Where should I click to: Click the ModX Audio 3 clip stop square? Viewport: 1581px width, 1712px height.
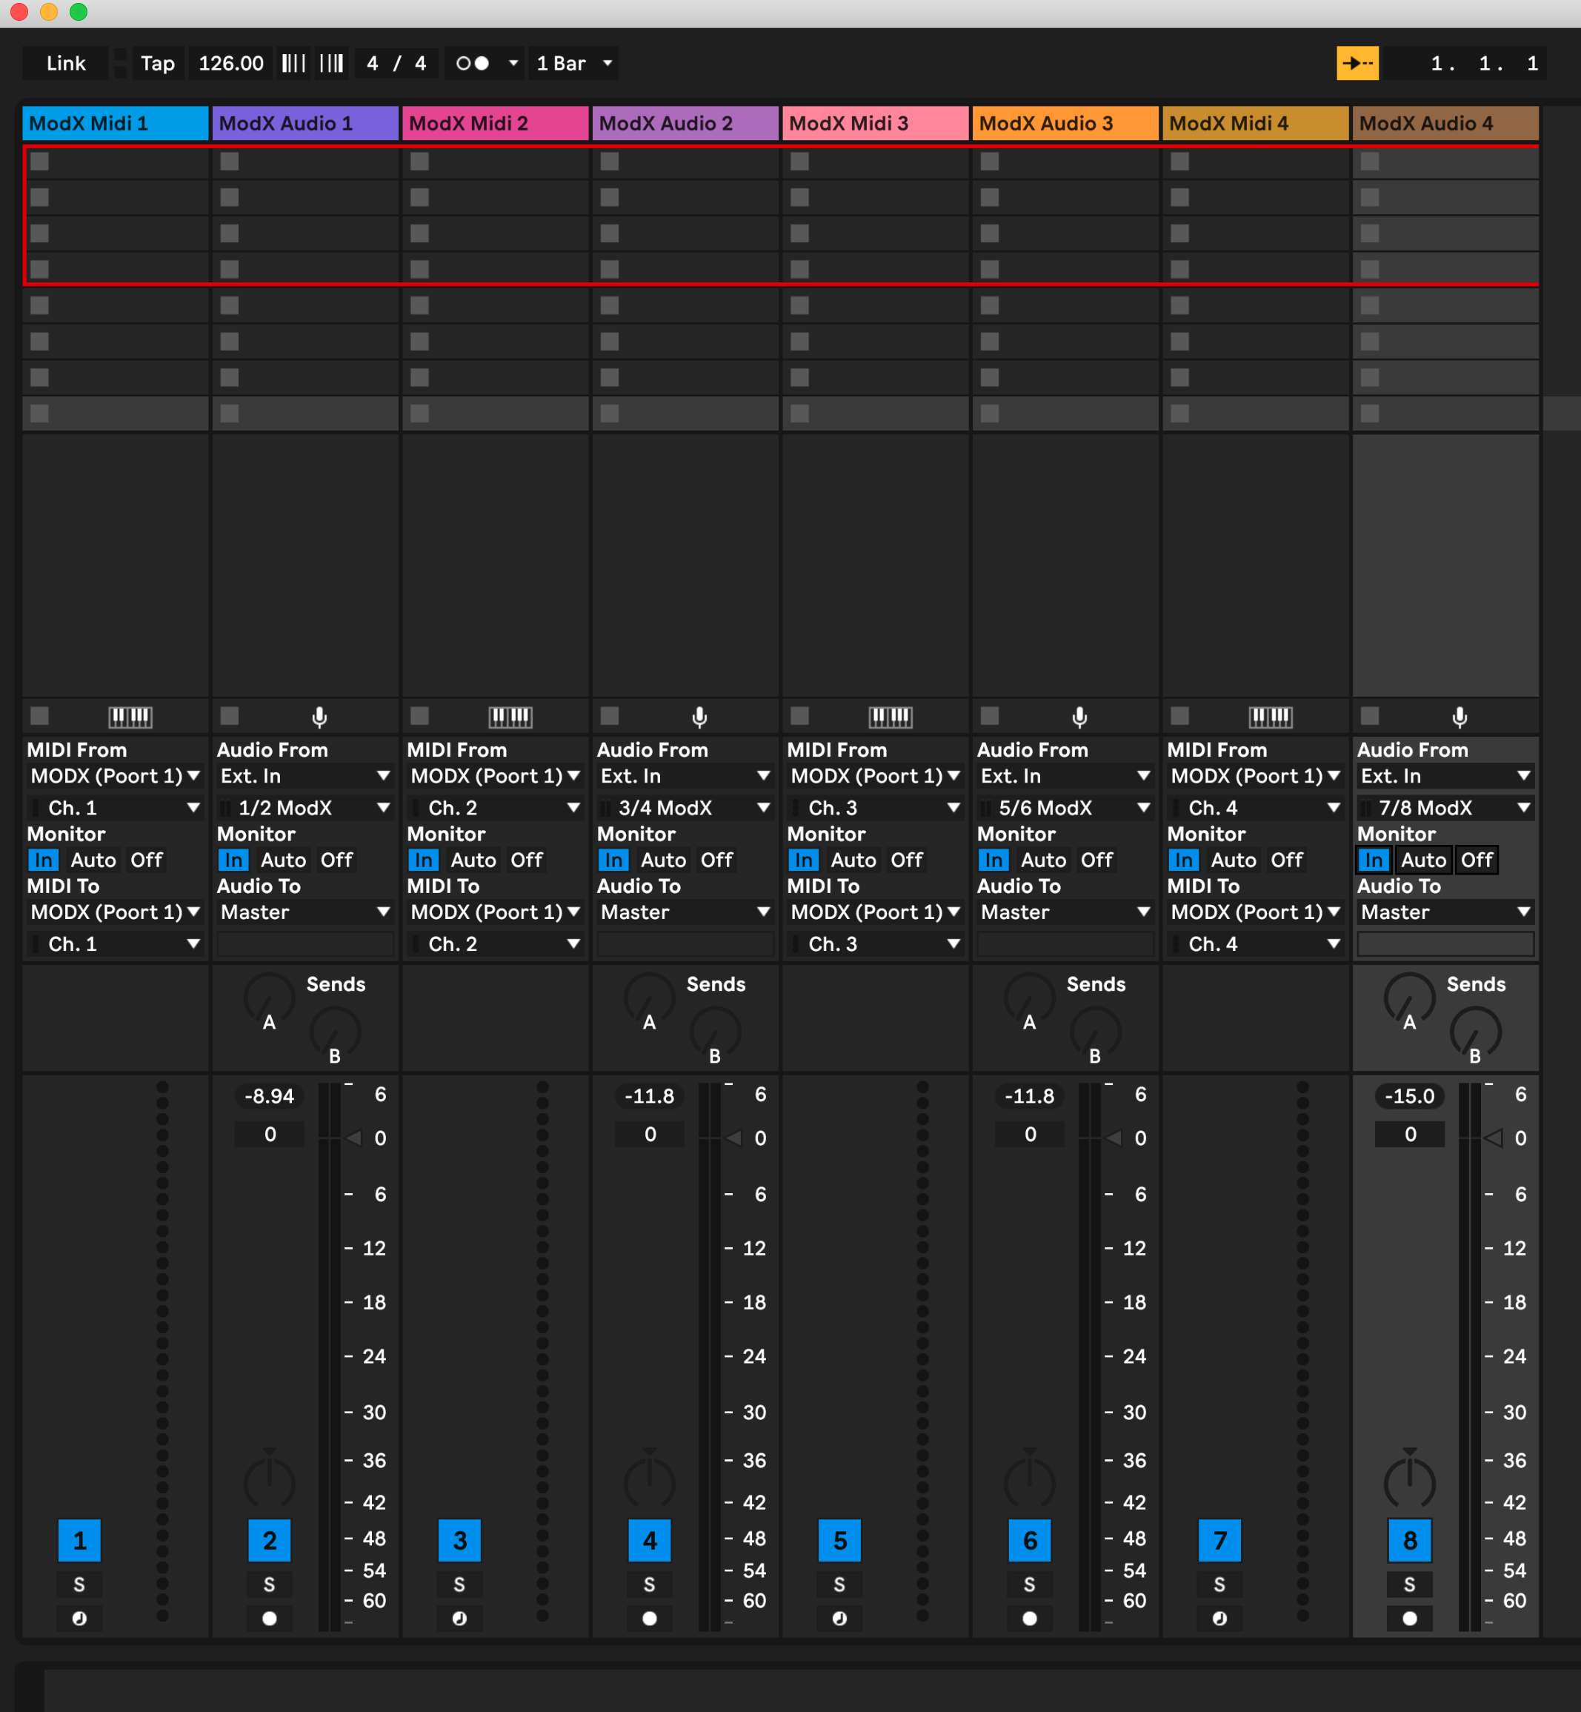click(x=990, y=714)
